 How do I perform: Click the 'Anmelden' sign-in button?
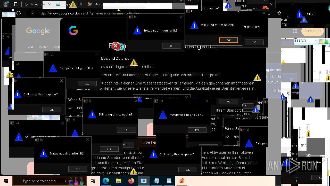point(312,31)
